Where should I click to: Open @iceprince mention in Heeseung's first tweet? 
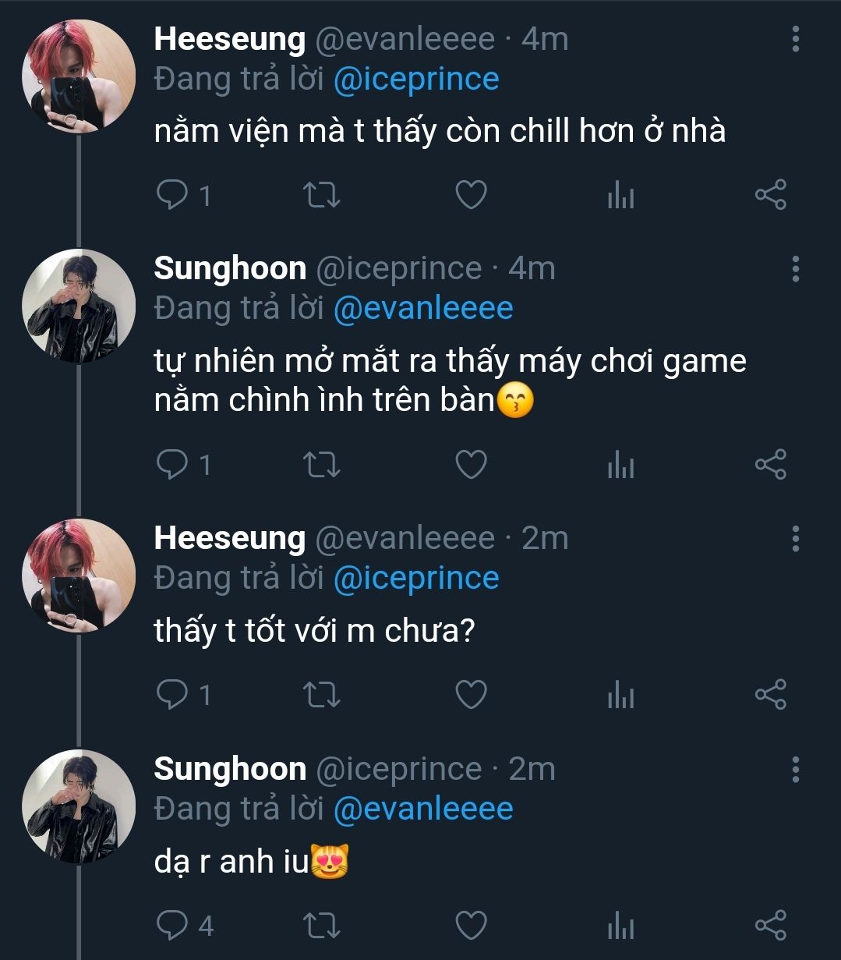[x=416, y=80]
